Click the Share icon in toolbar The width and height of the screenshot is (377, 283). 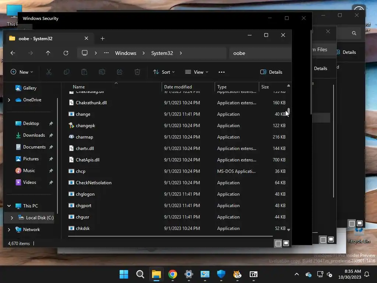click(120, 72)
